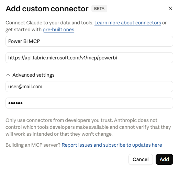Click the BETA badge
179x170 pixels.
point(99,9)
